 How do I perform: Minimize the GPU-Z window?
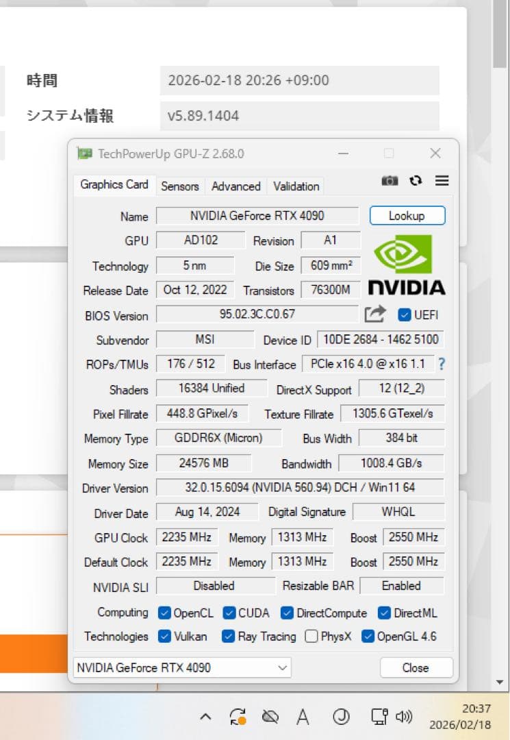click(343, 153)
